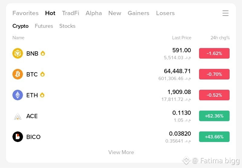
Task: Switch to the TradFi tab
Action: pyautogui.click(x=70, y=13)
